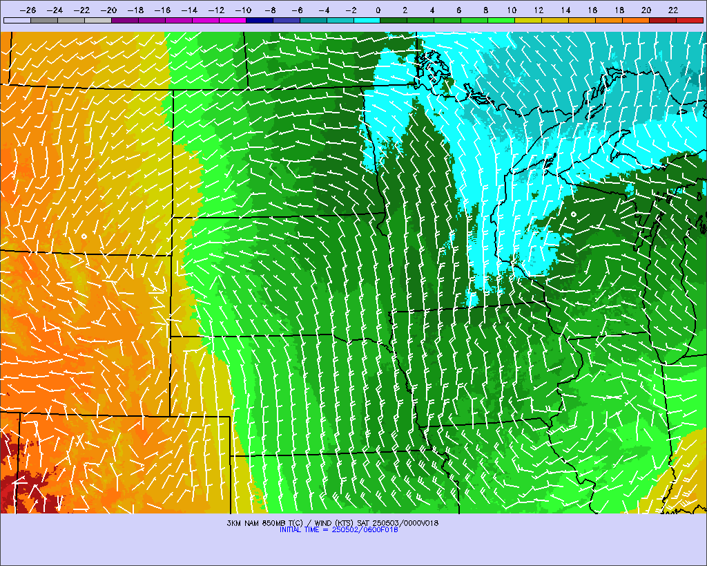Image resolution: width=707 pixels, height=566 pixels.
Task: Click the "14" legend label
Action: click(565, 10)
